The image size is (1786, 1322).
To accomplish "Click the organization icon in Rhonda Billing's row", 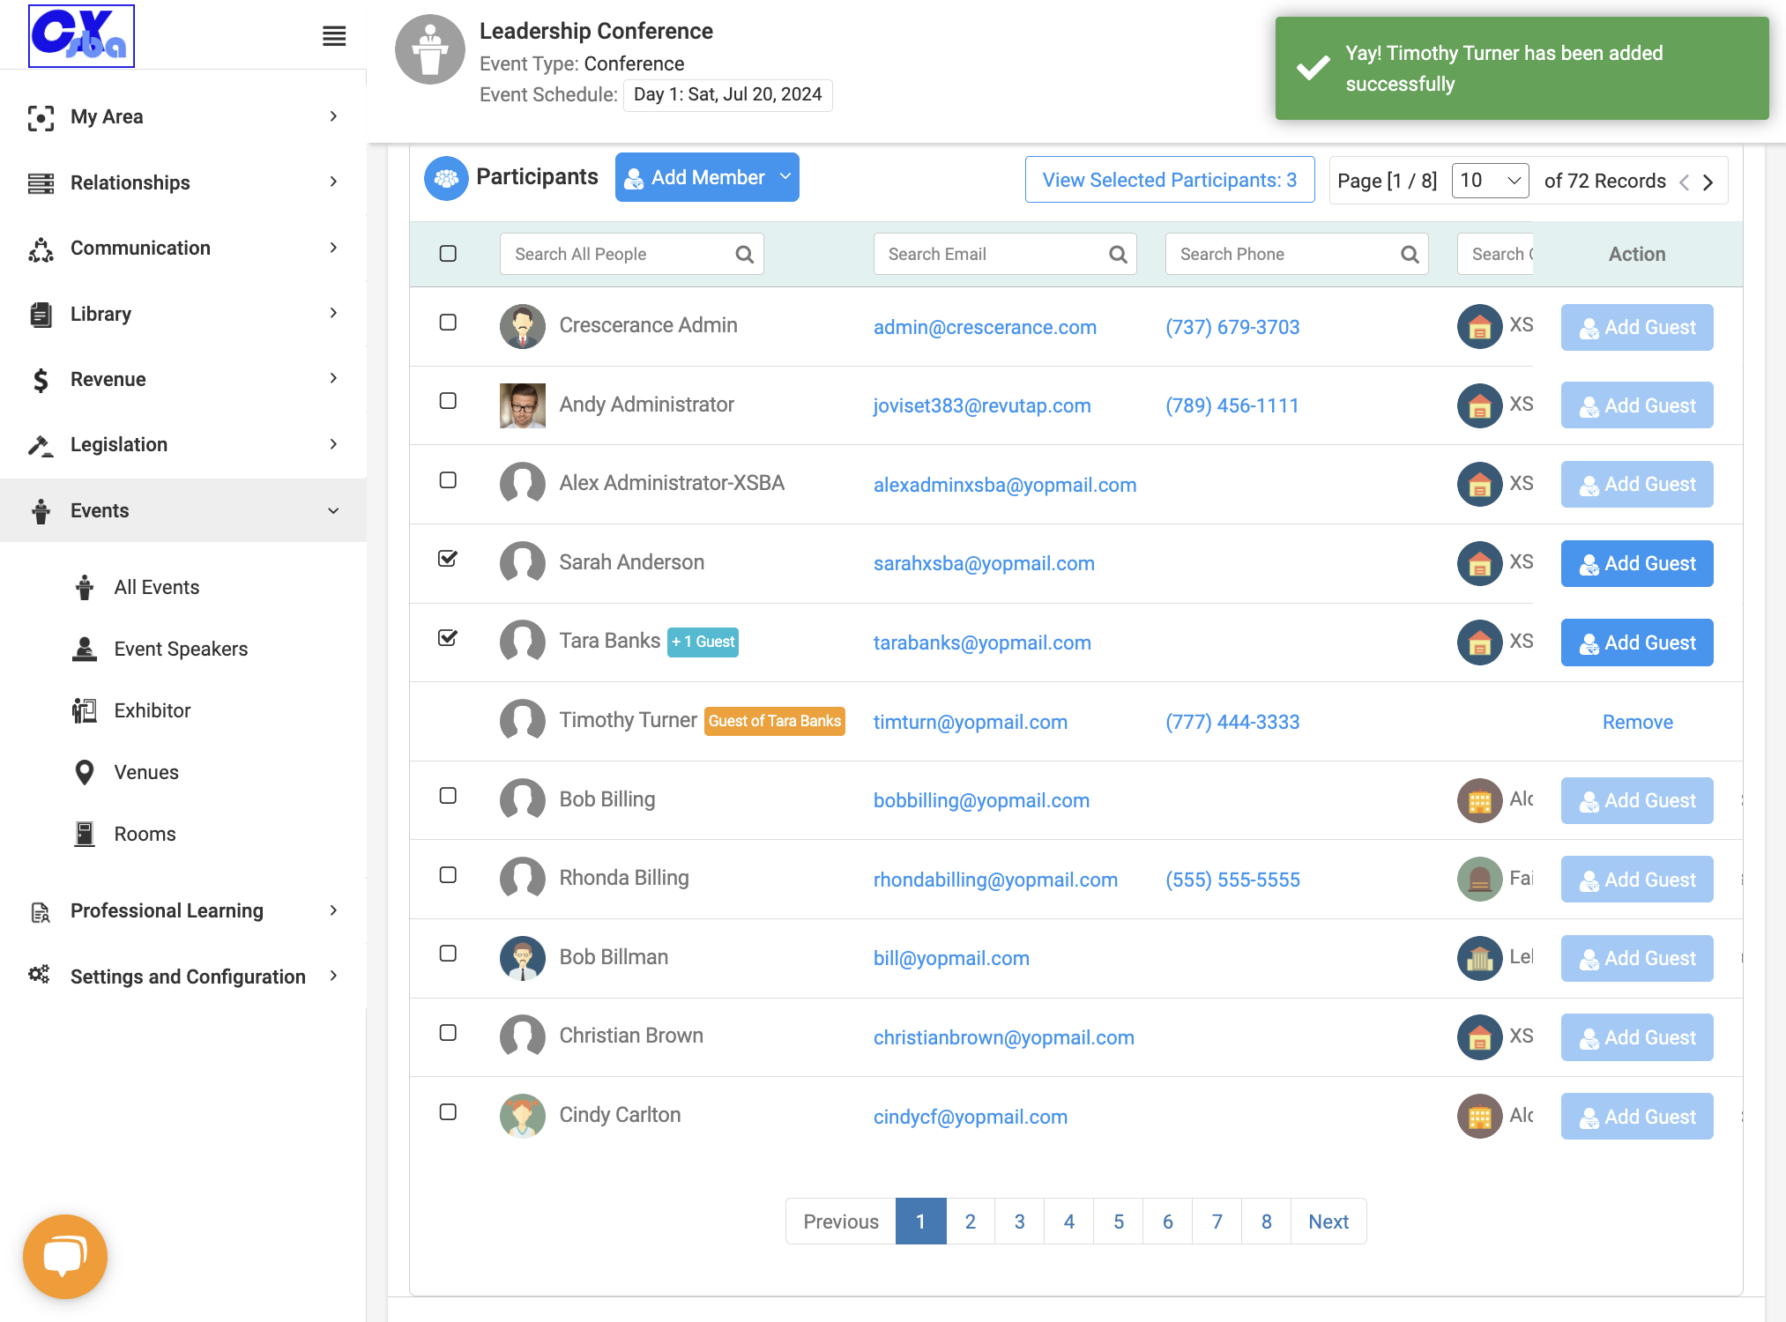I will 1479,879.
